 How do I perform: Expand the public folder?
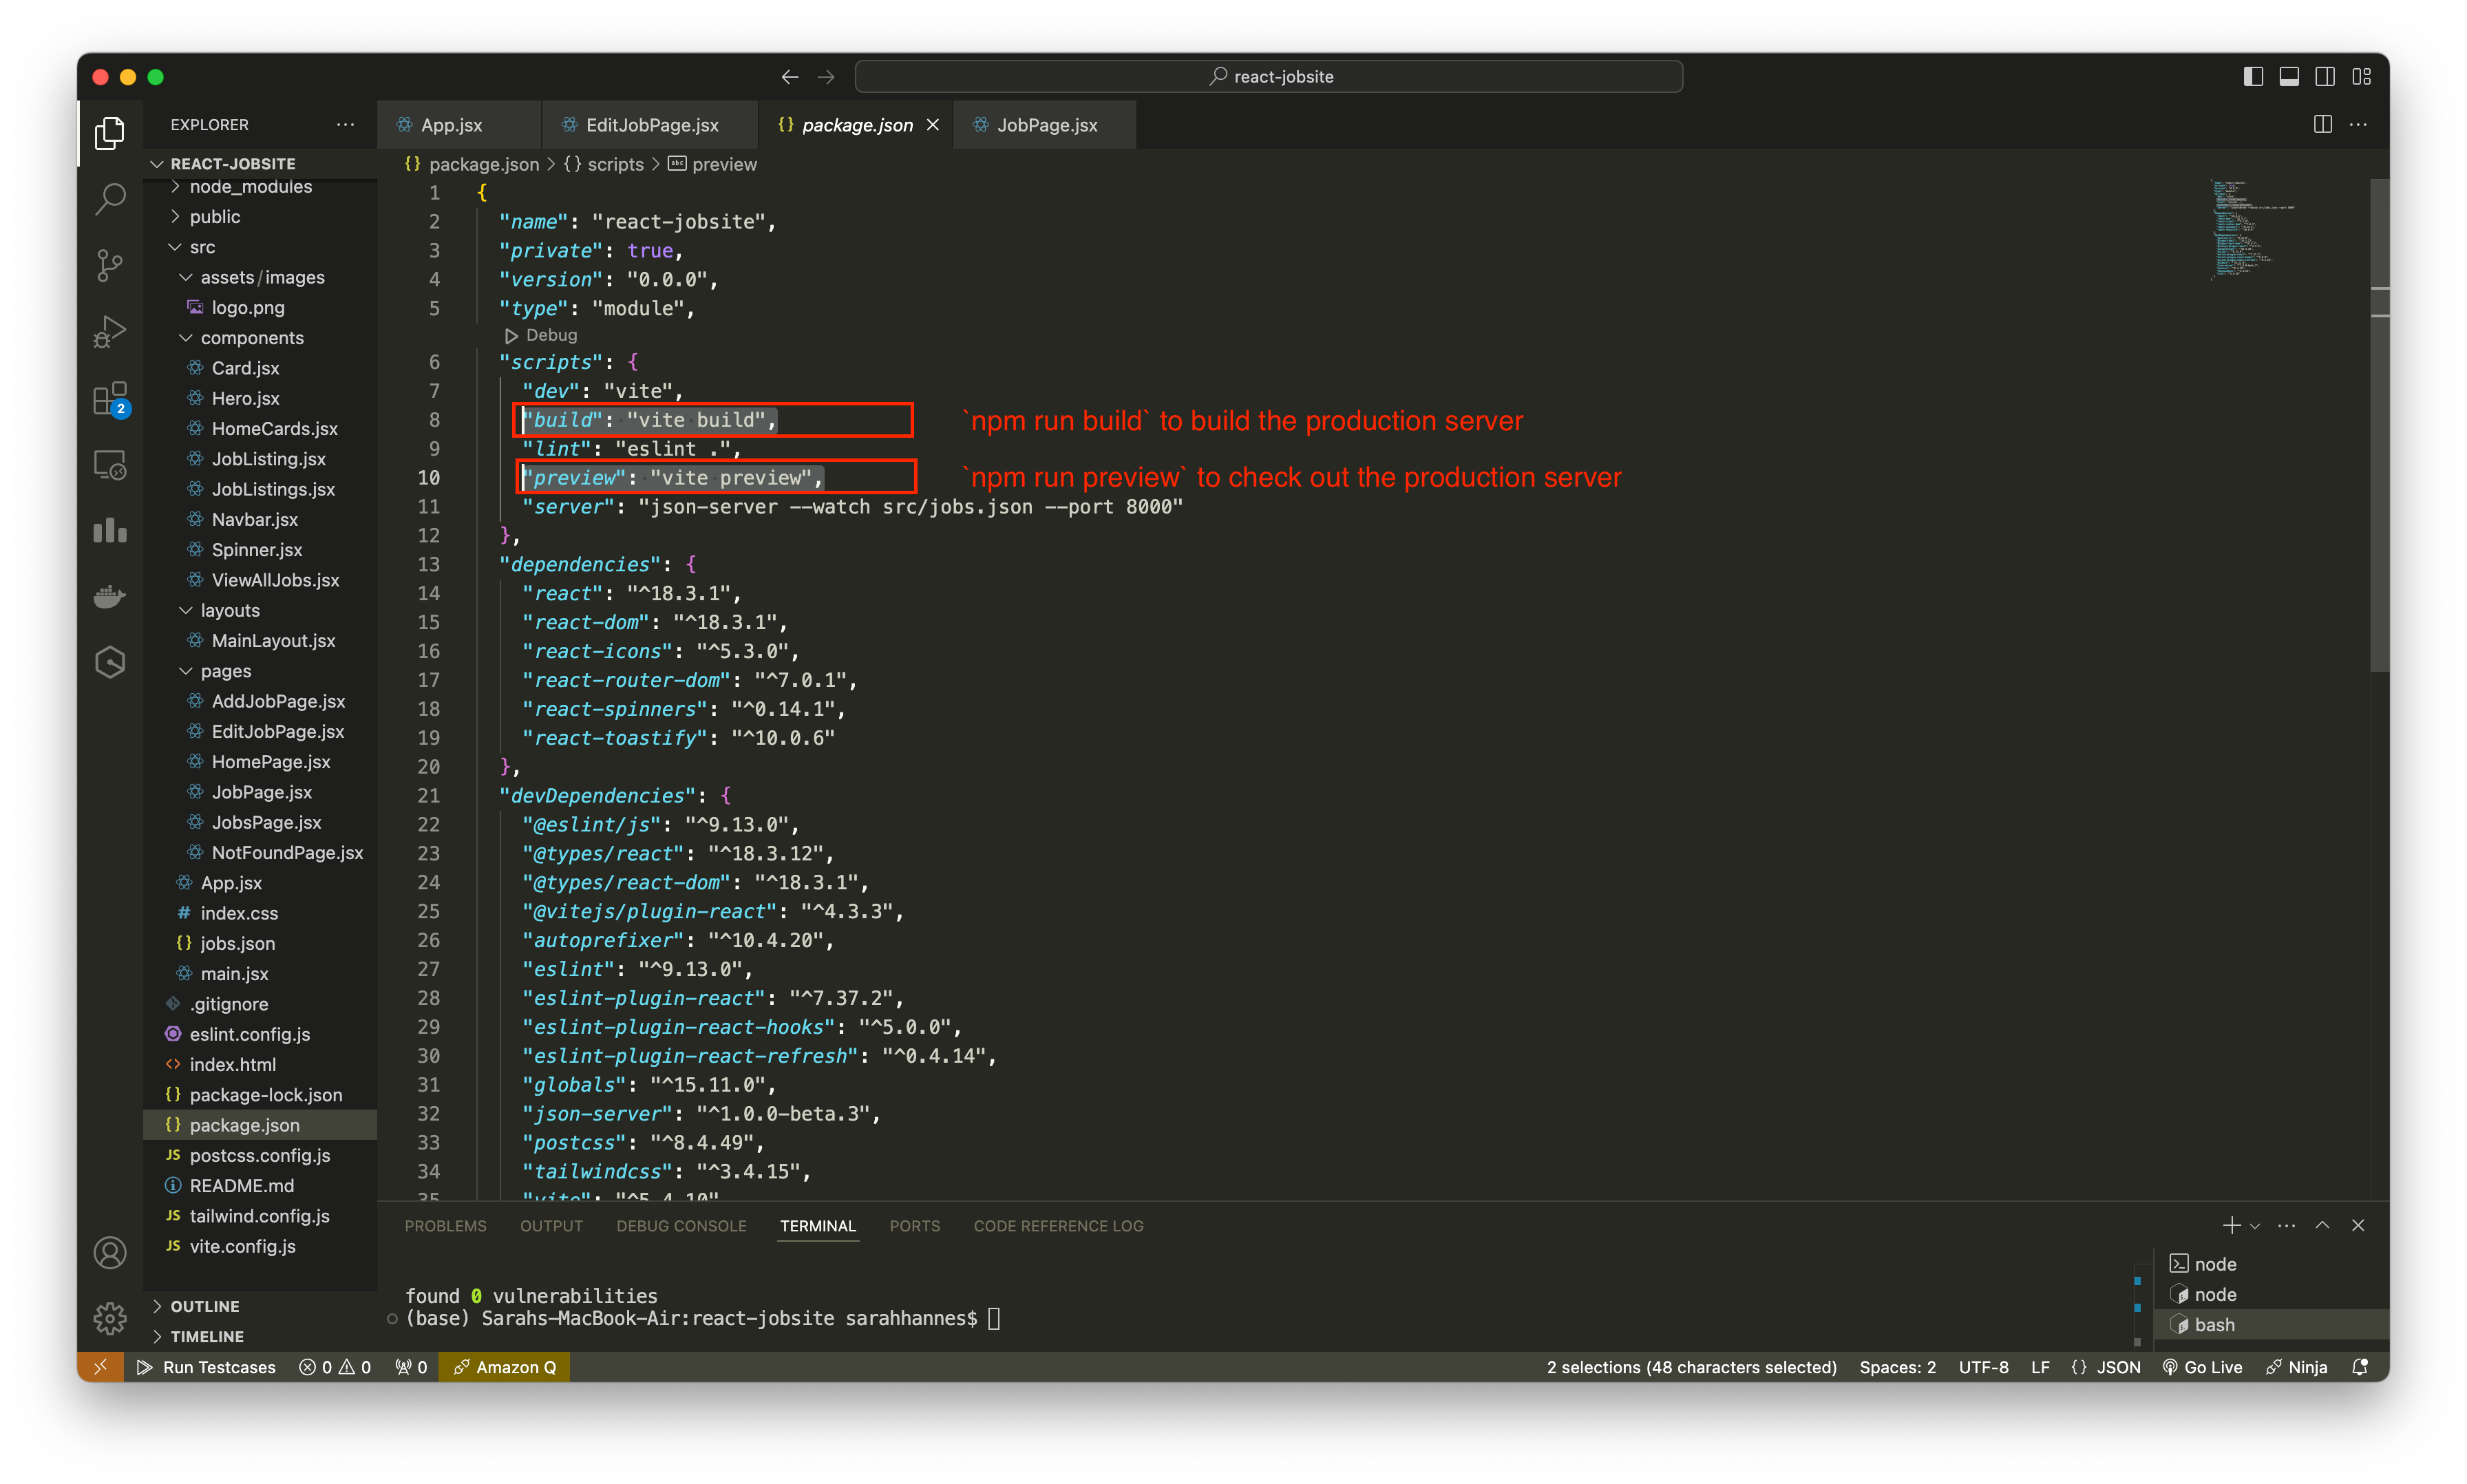pyautogui.click(x=260, y=216)
